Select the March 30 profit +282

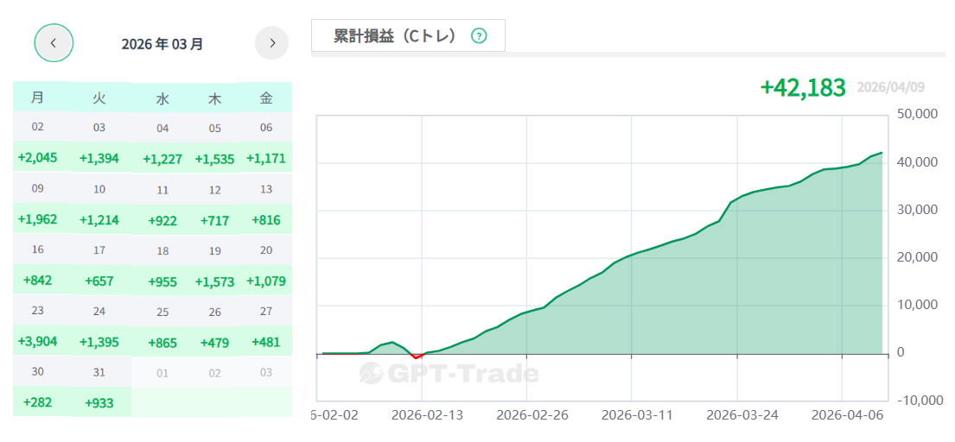tap(37, 402)
